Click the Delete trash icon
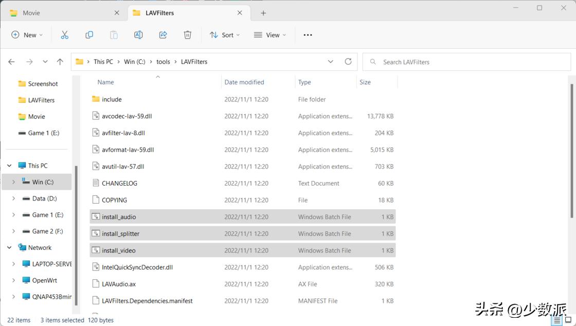 tap(188, 35)
